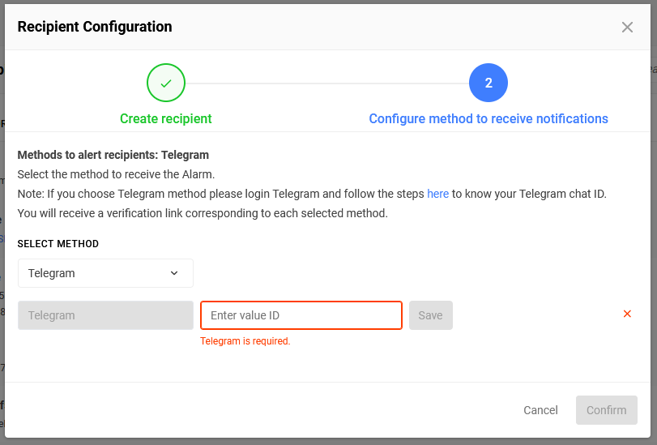Image resolution: width=657 pixels, height=445 pixels.
Task: Click the greyed-out Telegram method field
Action: coord(105,315)
